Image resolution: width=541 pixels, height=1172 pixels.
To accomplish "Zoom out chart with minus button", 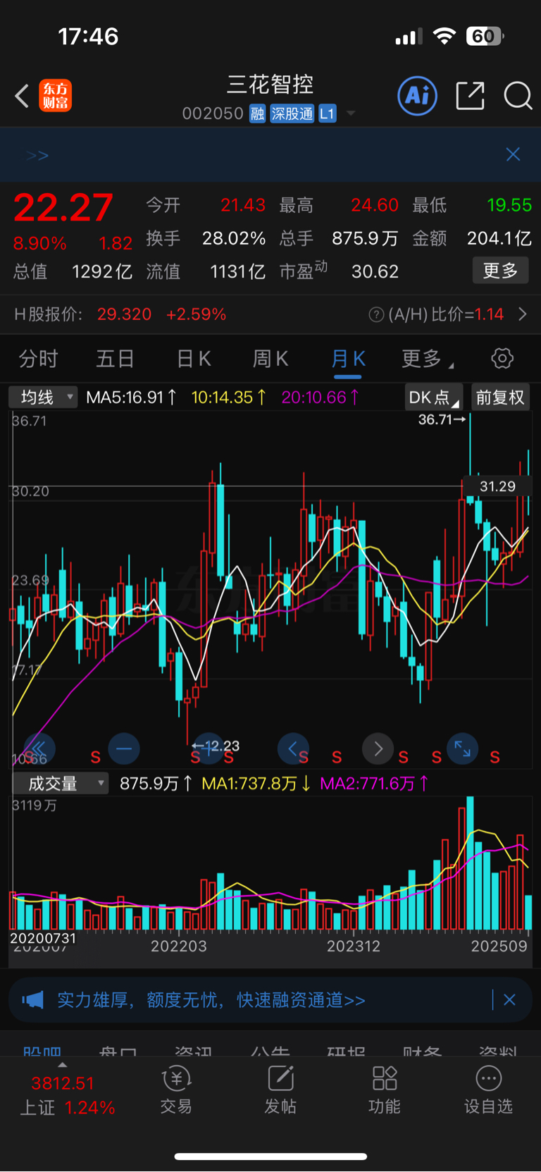I will tap(124, 748).
